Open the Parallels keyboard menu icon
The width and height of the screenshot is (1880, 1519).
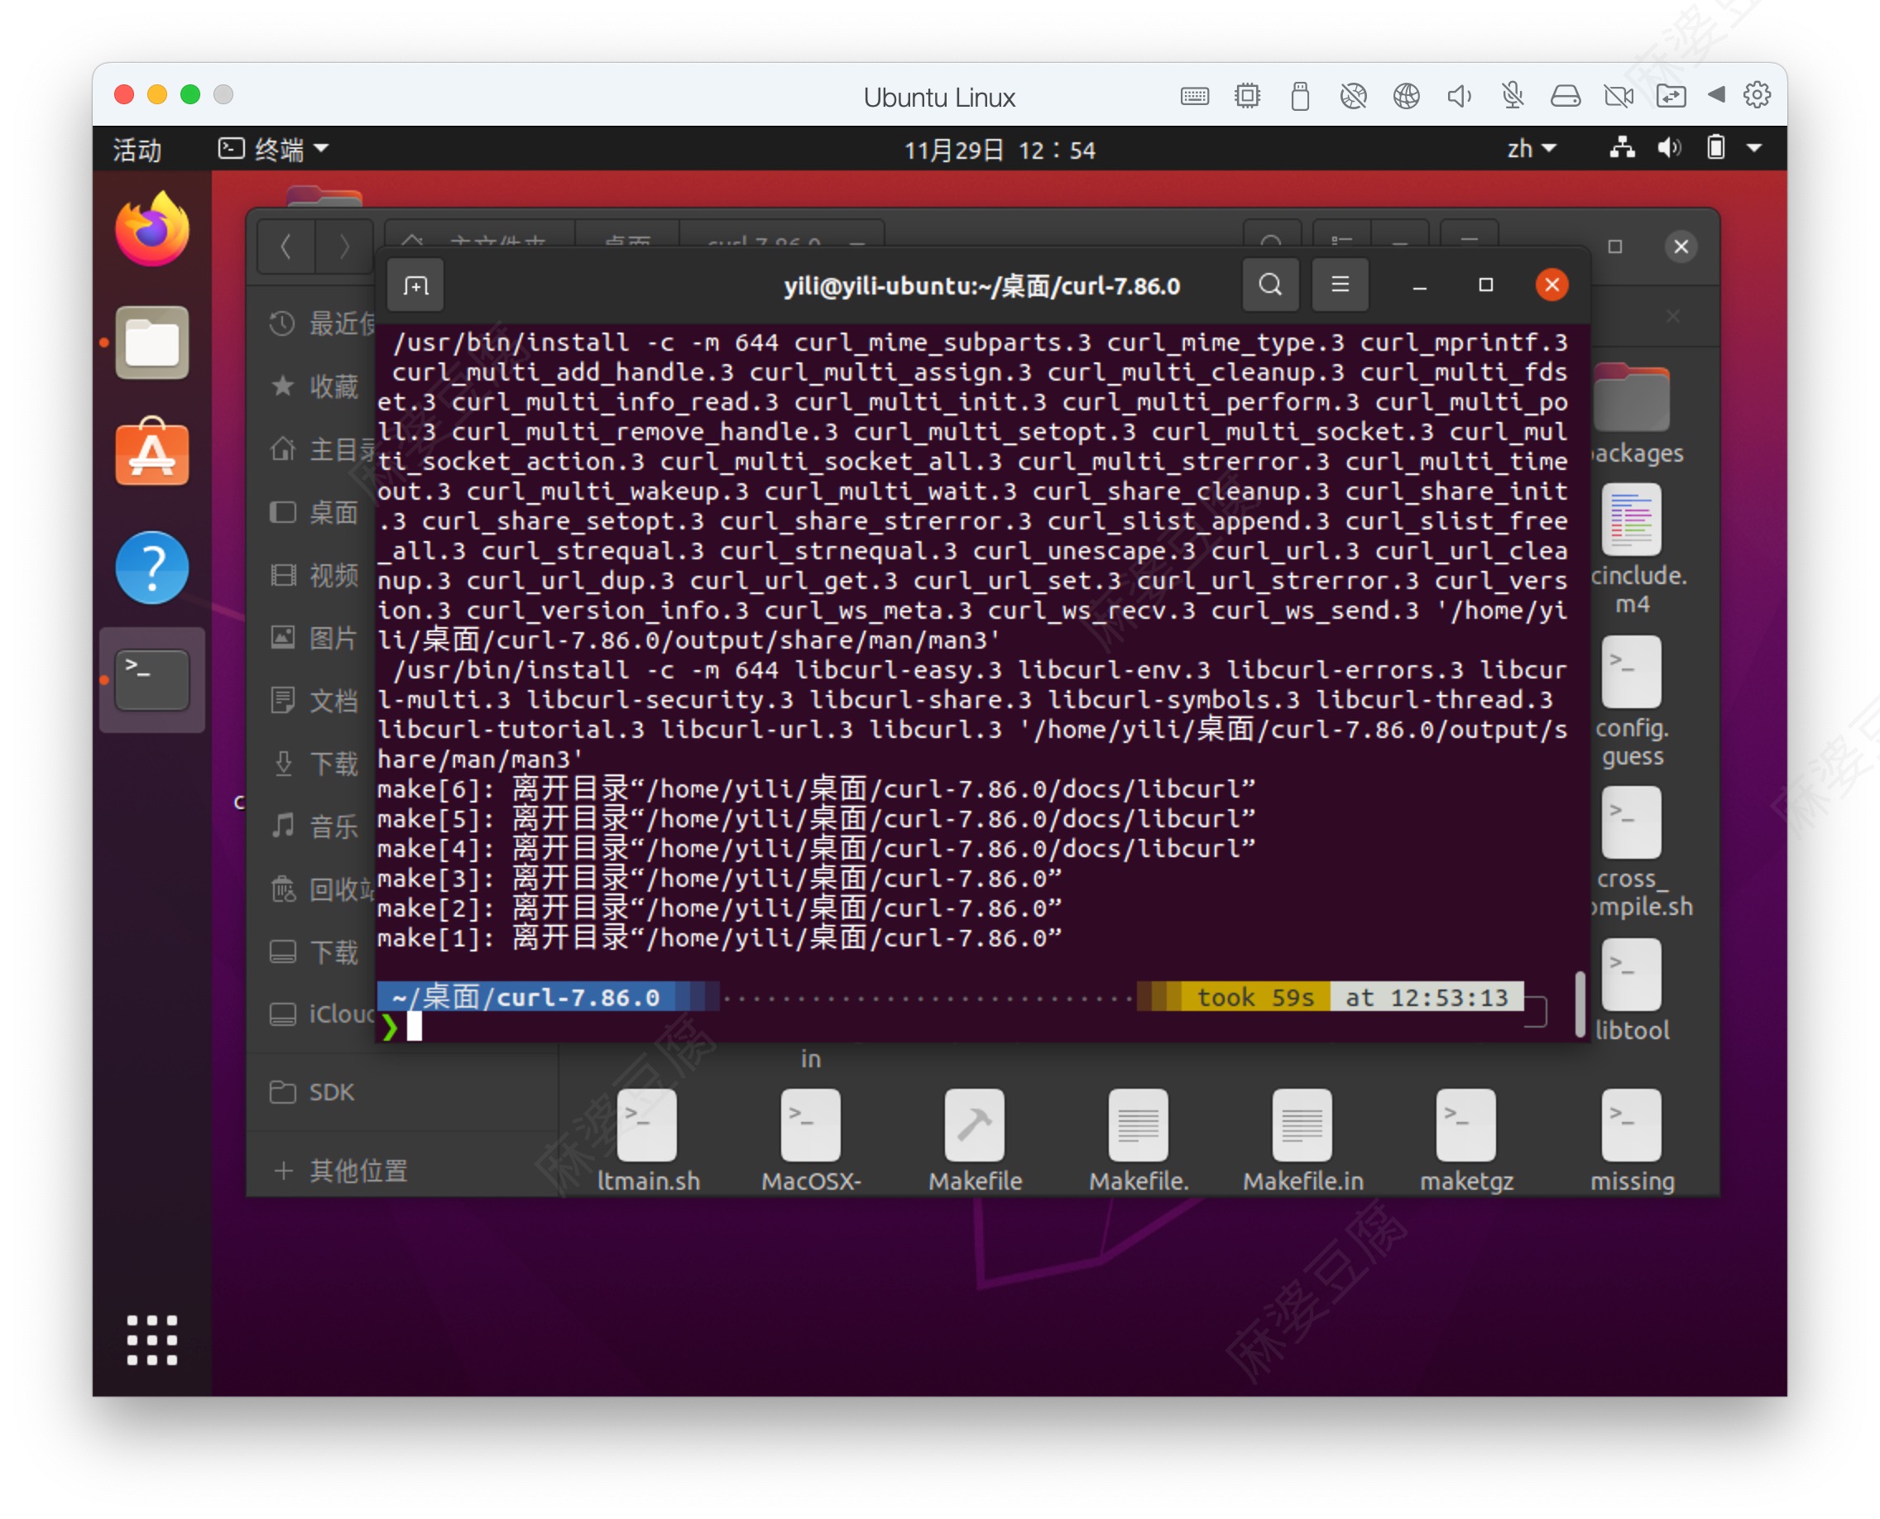pos(1194,95)
